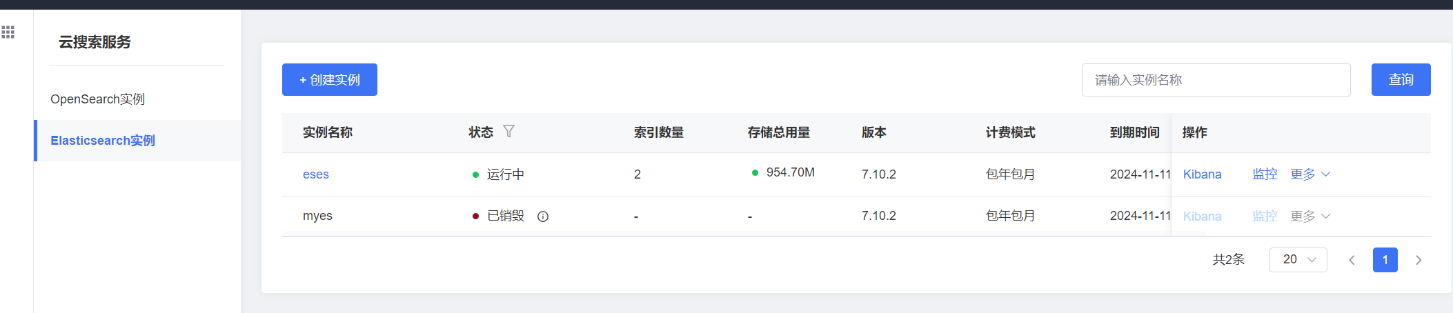The height and width of the screenshot is (313, 1453).
Task: Click Kibana link in myes row
Action: point(1202,216)
